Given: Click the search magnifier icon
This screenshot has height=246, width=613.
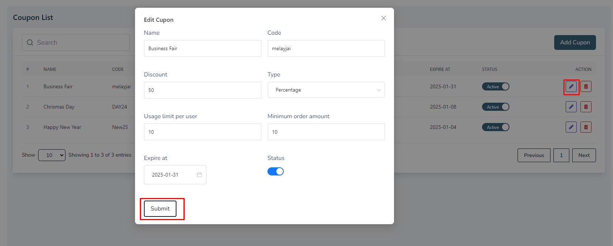Looking at the screenshot, I should click(30, 42).
